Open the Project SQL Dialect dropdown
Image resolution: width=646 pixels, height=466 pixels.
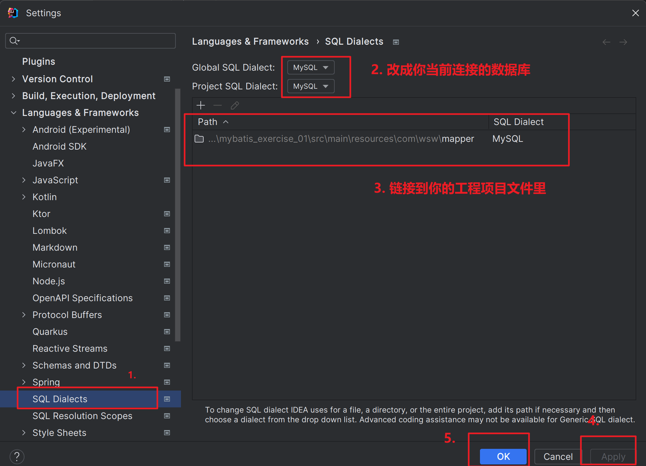[311, 86]
